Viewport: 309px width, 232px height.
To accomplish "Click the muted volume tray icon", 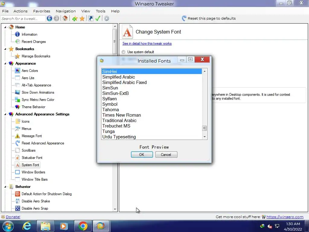I will [x=270, y=226].
